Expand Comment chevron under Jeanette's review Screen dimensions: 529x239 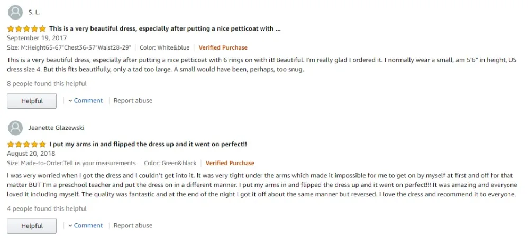70,226
